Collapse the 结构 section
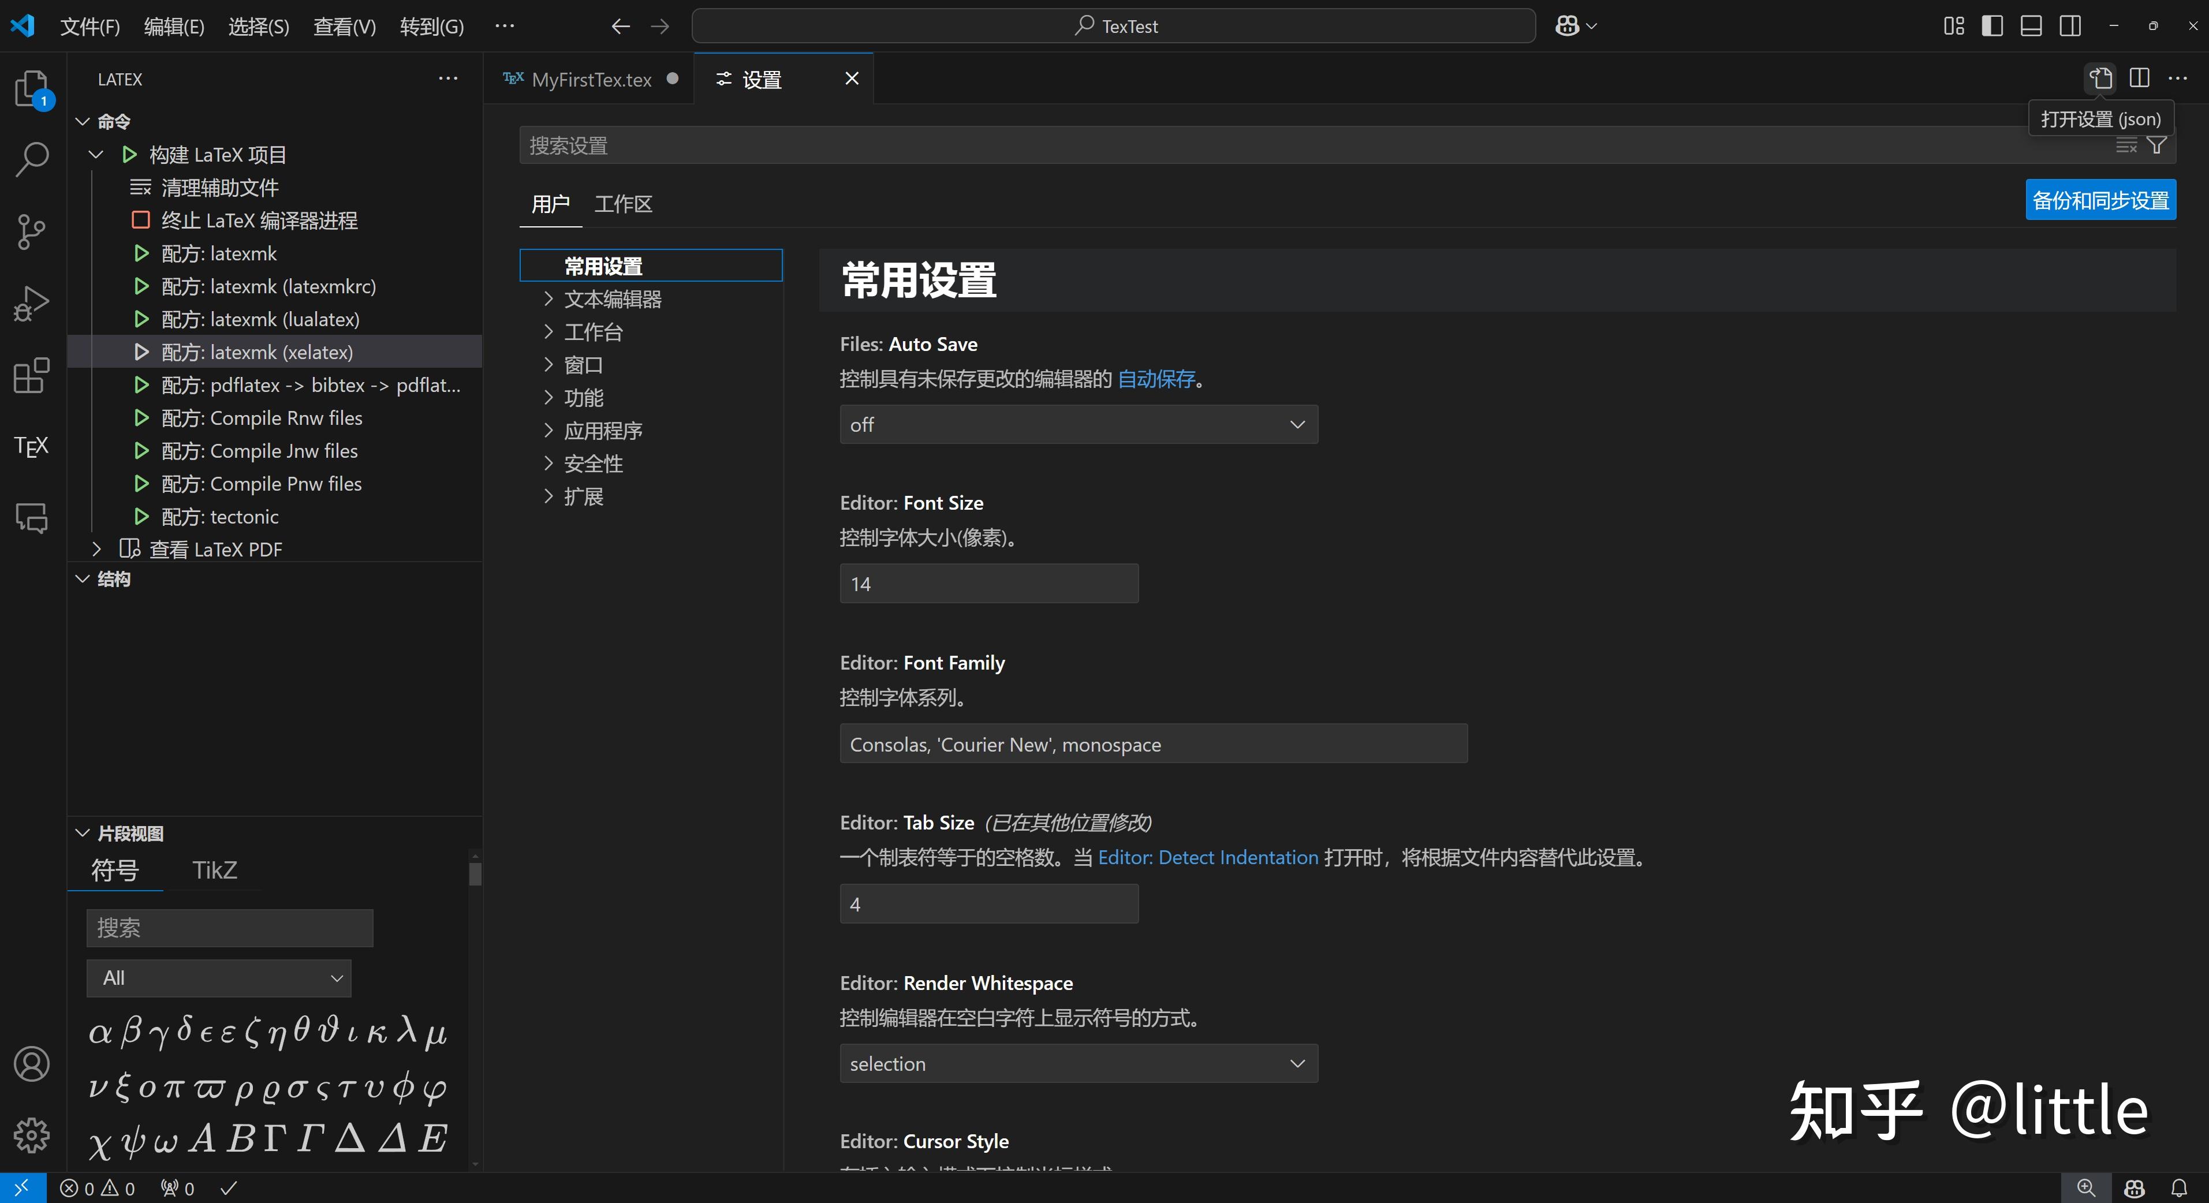The image size is (2209, 1203). pos(83,579)
